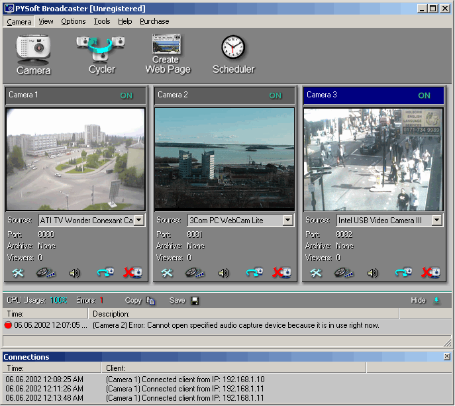Image resolution: width=455 pixels, height=406 pixels.
Task: Mute audio speaker icon for Camera 3
Action: [373, 272]
